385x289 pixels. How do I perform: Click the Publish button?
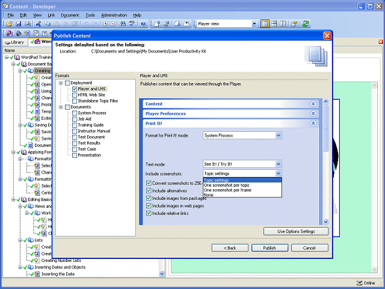269,248
